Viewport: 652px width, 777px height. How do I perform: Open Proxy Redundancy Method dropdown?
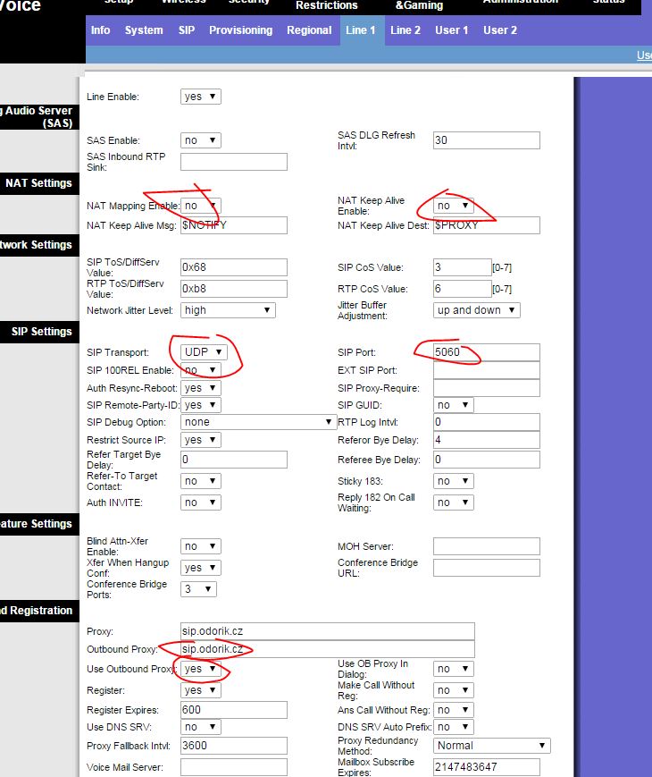point(491,746)
